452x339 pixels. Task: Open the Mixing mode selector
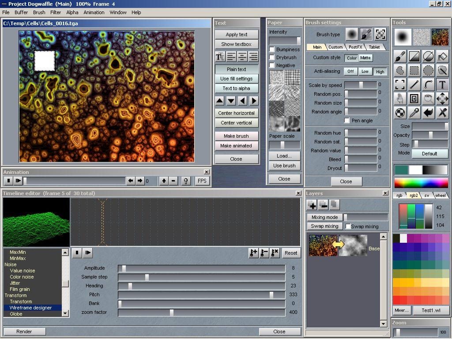point(324,217)
